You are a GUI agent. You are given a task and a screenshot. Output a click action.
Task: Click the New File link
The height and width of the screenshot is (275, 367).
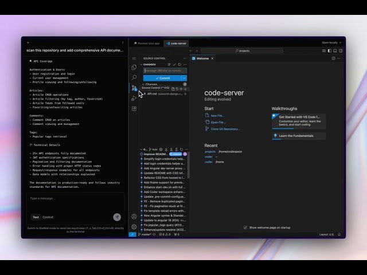tap(217, 116)
